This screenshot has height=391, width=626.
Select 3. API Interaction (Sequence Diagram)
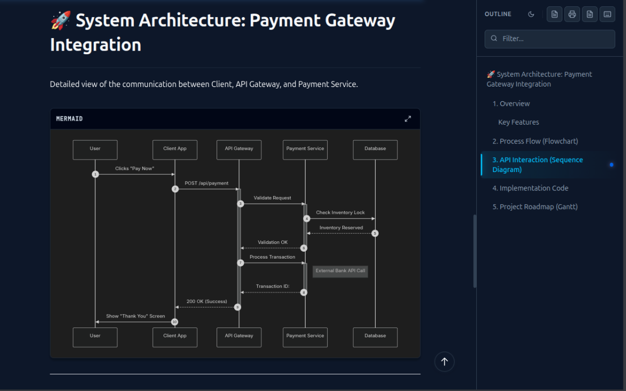click(x=537, y=165)
